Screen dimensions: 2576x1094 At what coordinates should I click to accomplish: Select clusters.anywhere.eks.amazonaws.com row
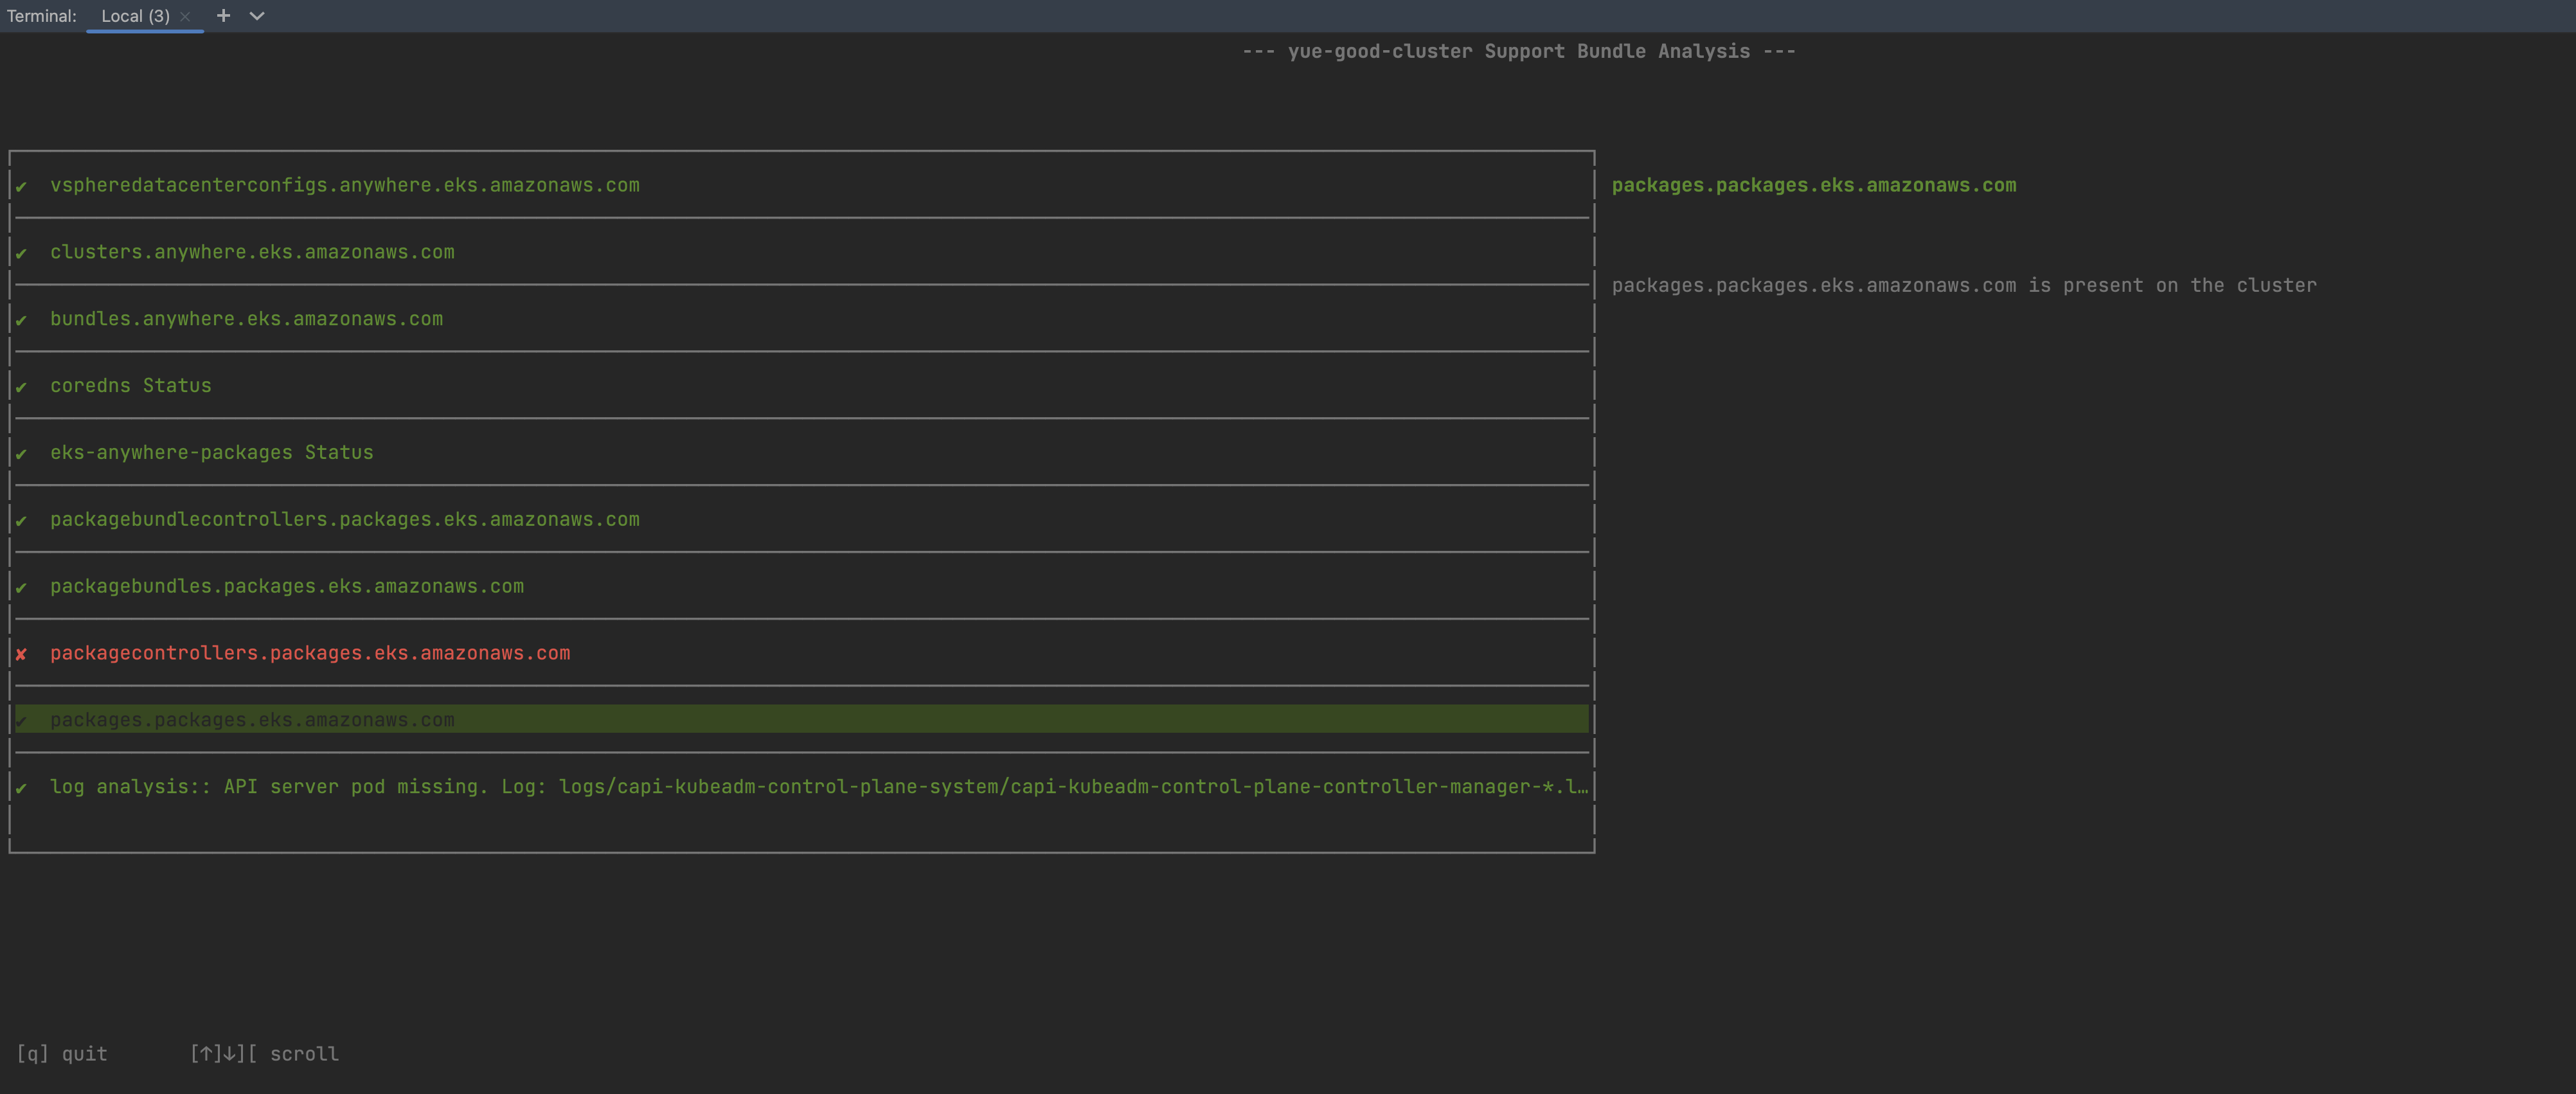(x=252, y=252)
